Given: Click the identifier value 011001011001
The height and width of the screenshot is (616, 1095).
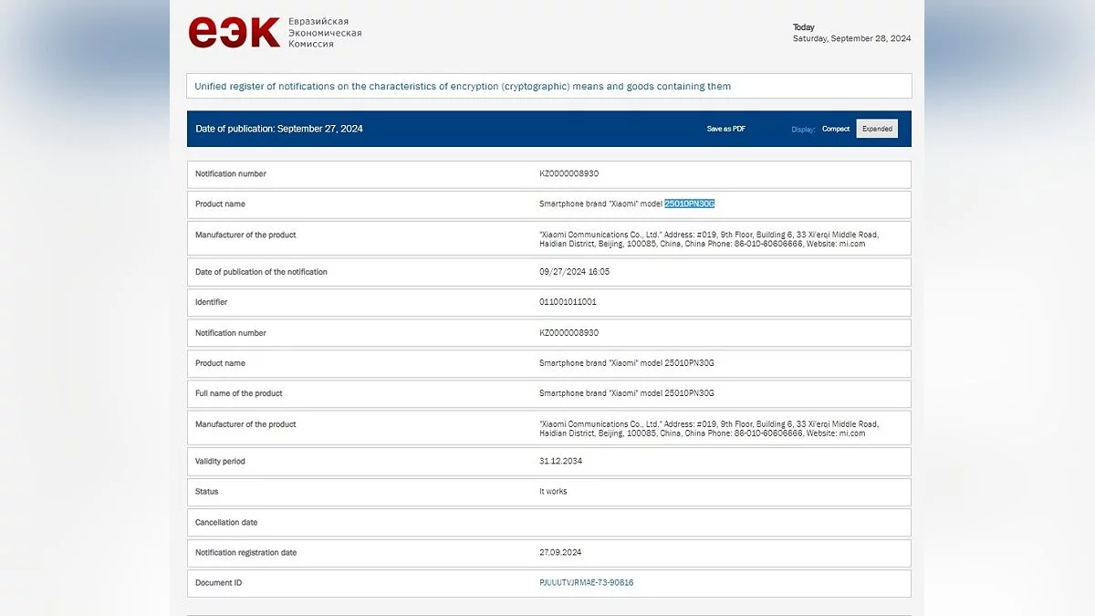Looking at the screenshot, I should tap(568, 302).
